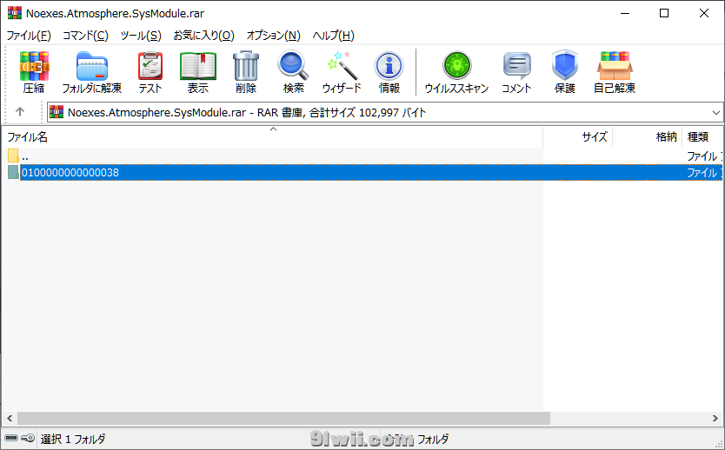Open the 表示 view icon

[x=198, y=72]
